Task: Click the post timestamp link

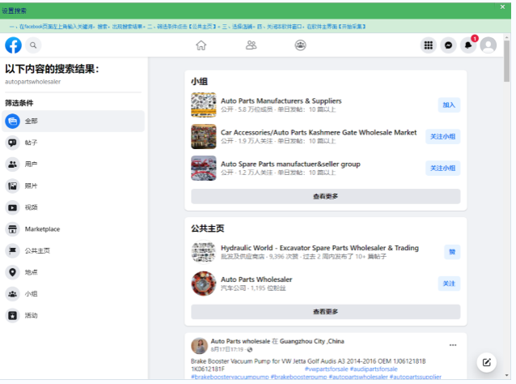Action: pyautogui.click(x=227, y=349)
